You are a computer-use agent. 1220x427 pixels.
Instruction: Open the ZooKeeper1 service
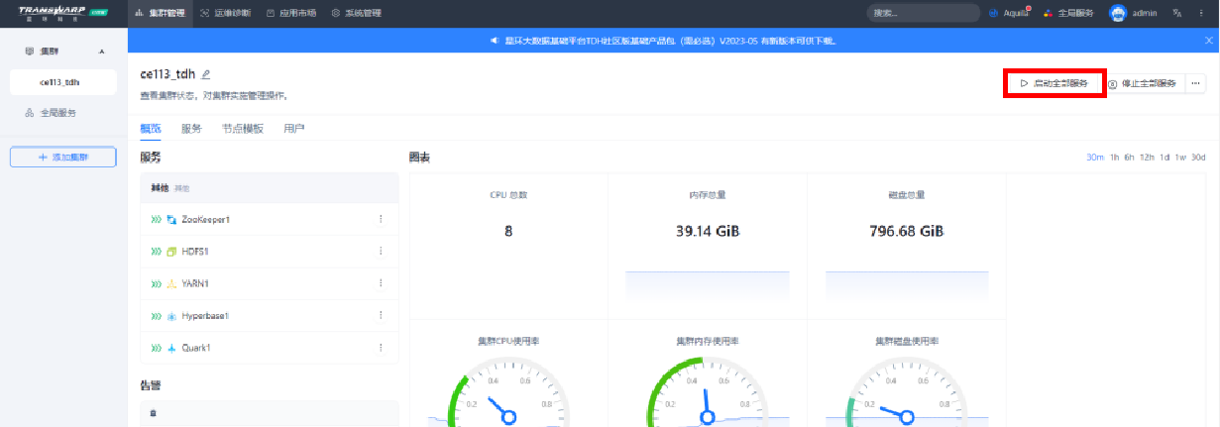coord(205,219)
